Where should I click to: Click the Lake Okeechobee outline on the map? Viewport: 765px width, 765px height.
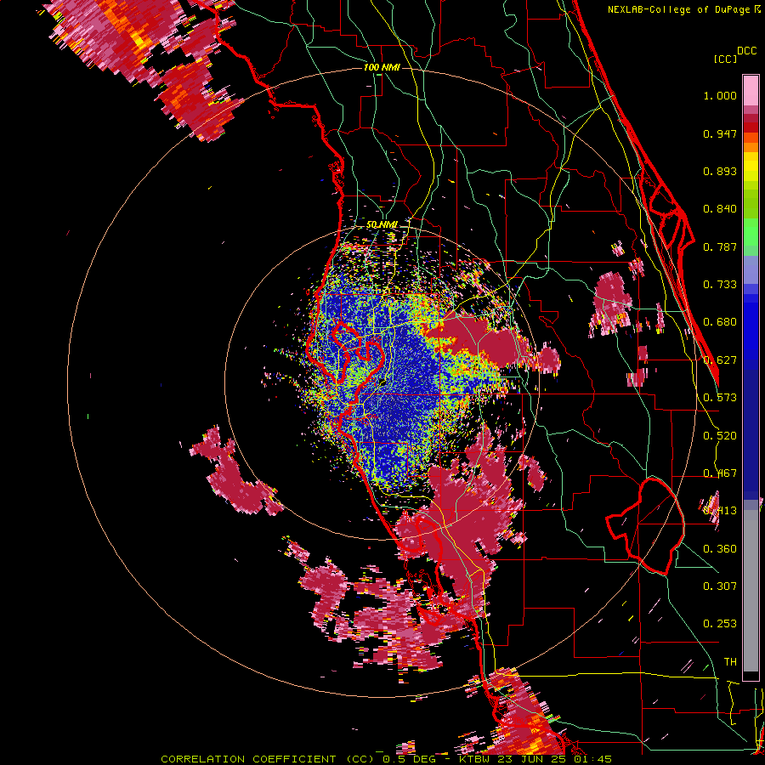click(645, 526)
